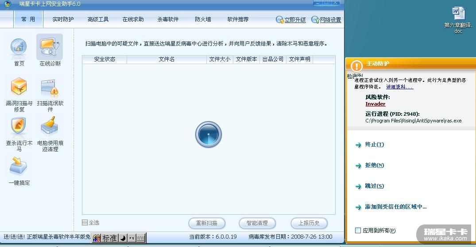Open 扫描流氓软件 rogue software scan icon

tap(50, 87)
